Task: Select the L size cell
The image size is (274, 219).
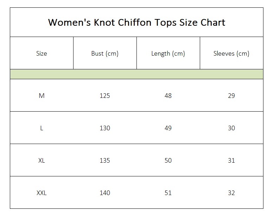Action: 42,128
